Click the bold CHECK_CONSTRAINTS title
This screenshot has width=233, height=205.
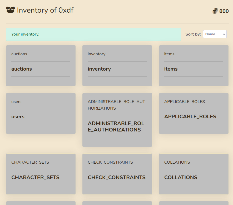(x=117, y=177)
